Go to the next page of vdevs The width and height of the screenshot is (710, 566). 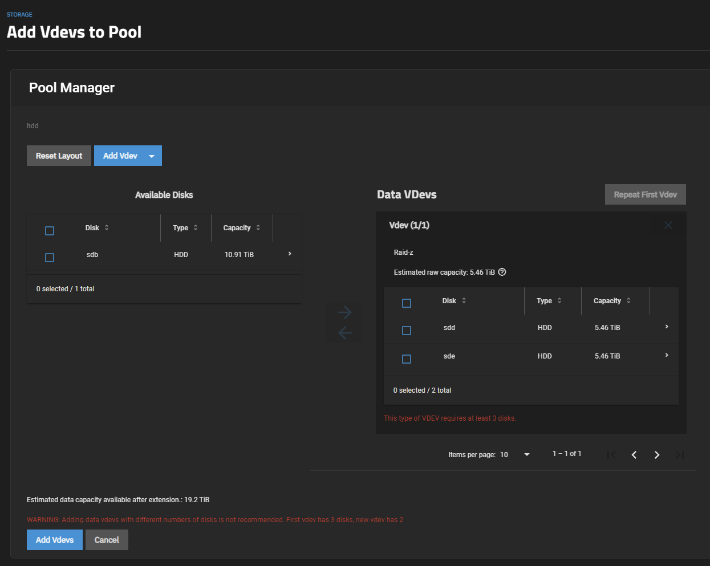657,455
